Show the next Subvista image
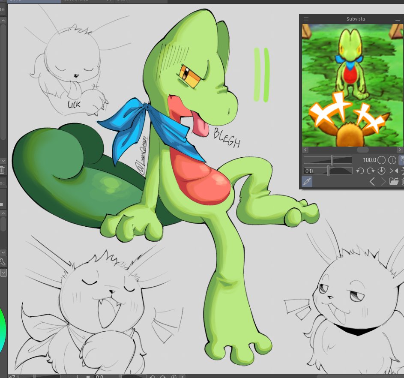 click(383, 182)
